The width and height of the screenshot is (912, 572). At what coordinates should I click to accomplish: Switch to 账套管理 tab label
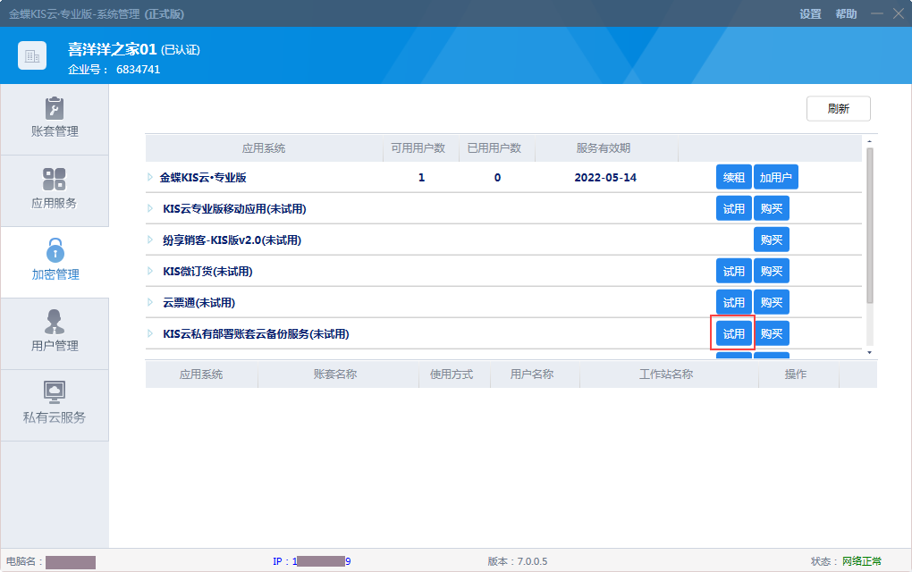[55, 131]
